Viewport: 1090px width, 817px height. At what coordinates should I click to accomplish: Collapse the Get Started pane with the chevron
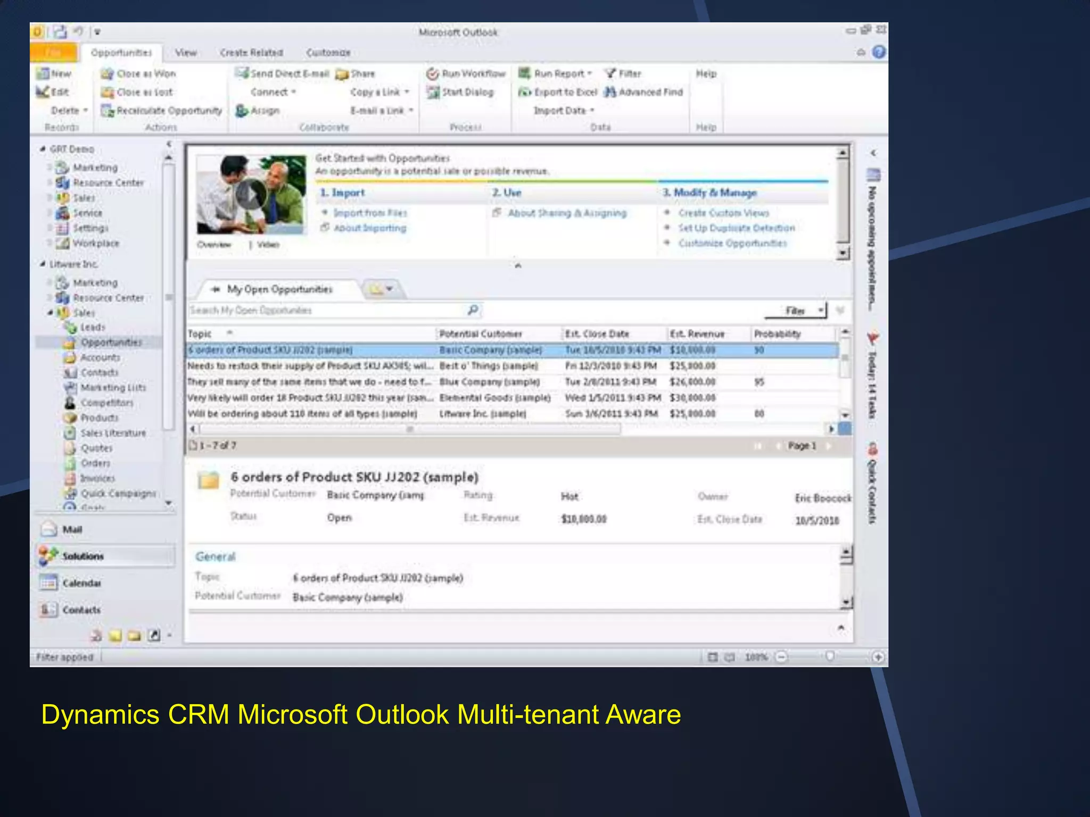pos(518,265)
